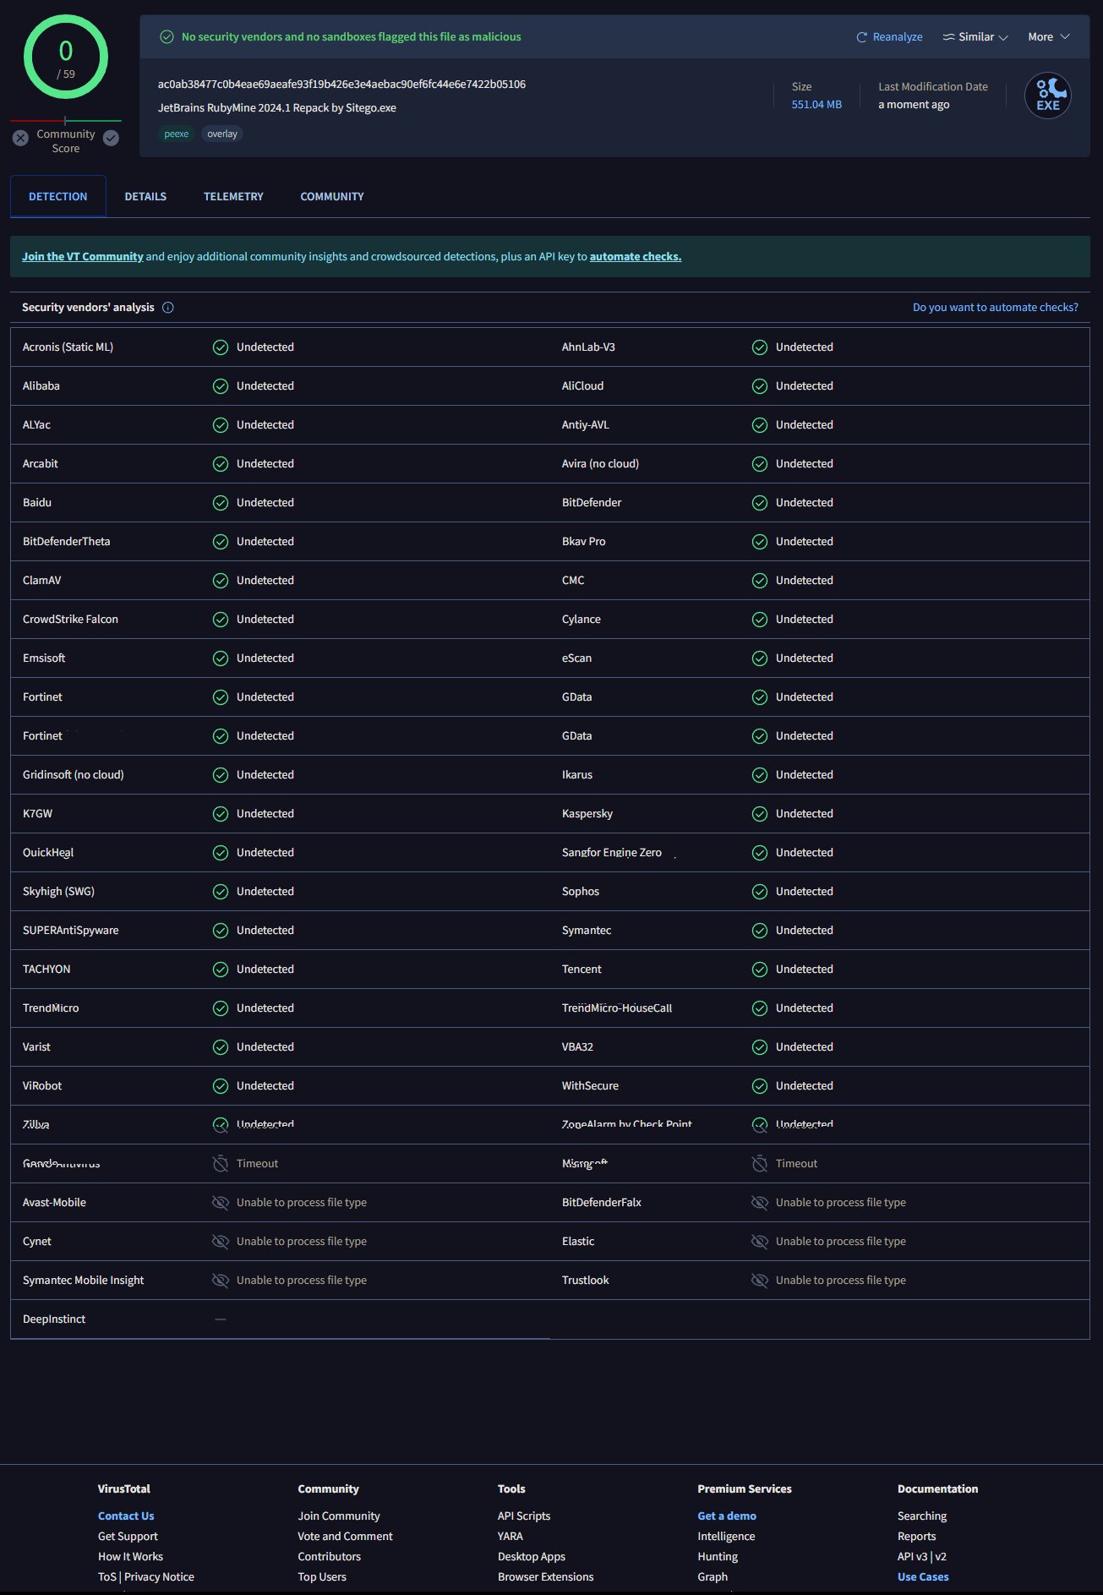Image resolution: width=1103 pixels, height=1595 pixels.
Task: Open the Intelligence premium service link
Action: 726,1537
